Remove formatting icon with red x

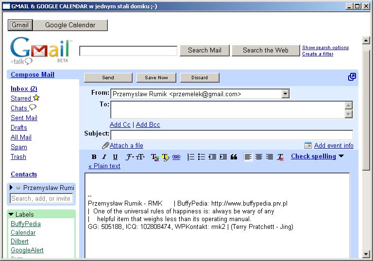tap(280, 157)
